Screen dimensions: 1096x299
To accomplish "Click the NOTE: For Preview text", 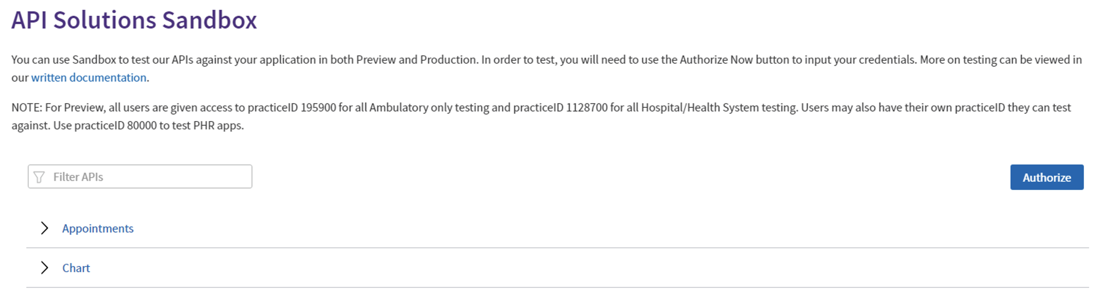I will (x=58, y=108).
